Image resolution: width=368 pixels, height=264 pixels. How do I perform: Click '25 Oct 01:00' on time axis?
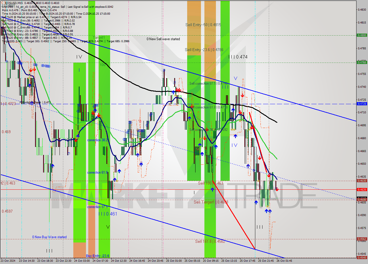coord(174,261)
